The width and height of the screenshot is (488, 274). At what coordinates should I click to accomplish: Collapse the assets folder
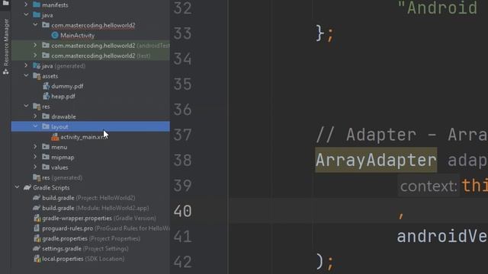point(26,76)
